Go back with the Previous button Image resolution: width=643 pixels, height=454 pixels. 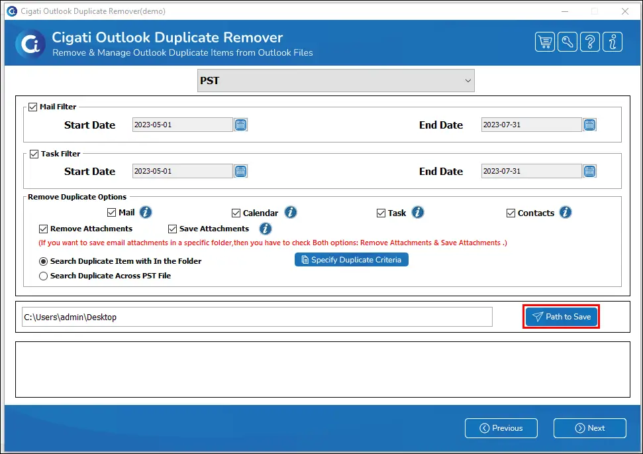(x=501, y=428)
